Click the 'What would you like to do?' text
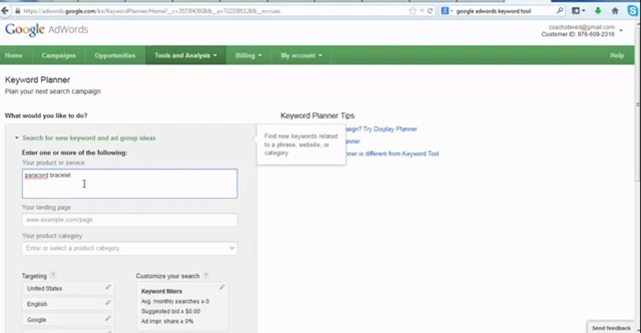Screen dimensions: 641x333 pos(46,116)
